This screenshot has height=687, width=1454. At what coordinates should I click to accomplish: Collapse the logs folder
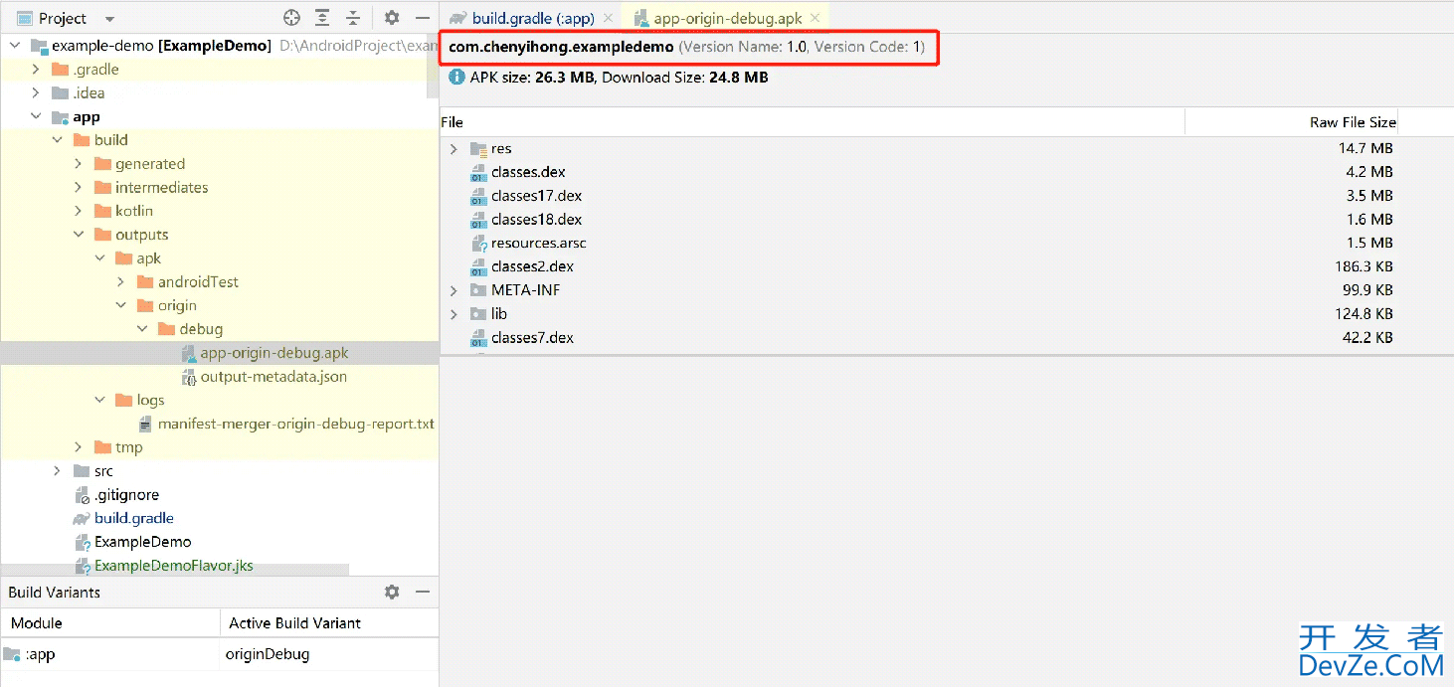(99, 400)
